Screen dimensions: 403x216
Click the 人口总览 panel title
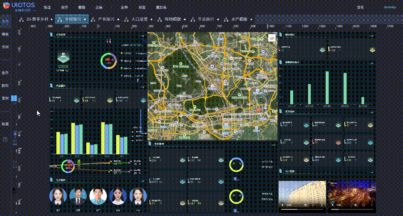click(x=61, y=34)
